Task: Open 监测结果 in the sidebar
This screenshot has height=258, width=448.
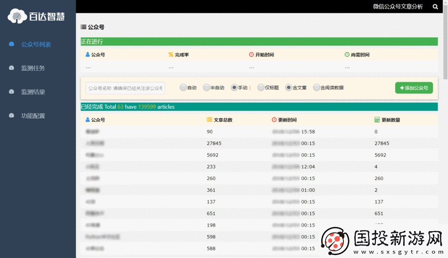Action: coord(33,92)
